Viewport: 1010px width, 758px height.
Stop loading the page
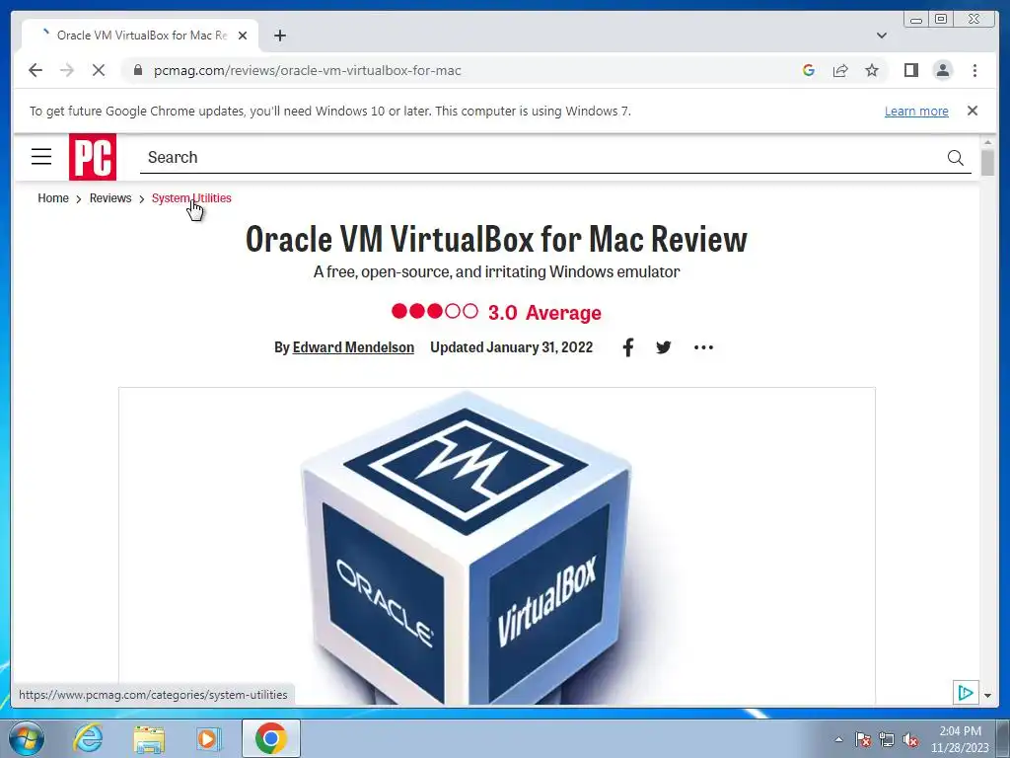(99, 70)
